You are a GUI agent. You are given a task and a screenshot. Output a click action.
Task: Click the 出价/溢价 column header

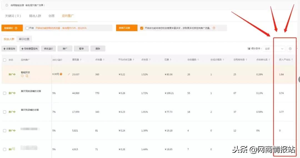[x=57, y=60]
